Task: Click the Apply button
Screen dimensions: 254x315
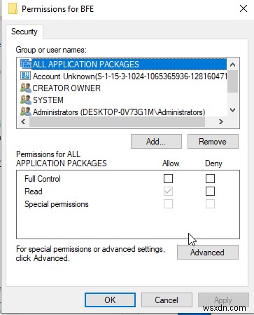Action: coord(223,300)
